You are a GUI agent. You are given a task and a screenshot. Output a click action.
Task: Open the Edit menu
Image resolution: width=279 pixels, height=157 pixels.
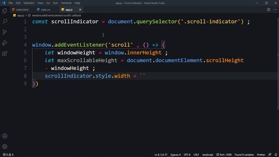[18, 3]
